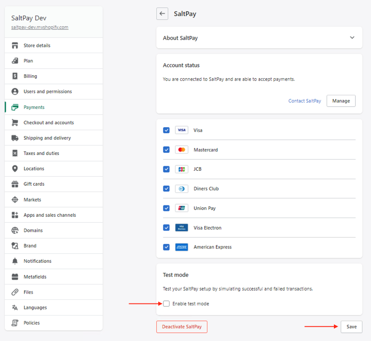This screenshot has height=341, width=371.
Task: Open the Contact SaltPay link
Action: [x=305, y=101]
